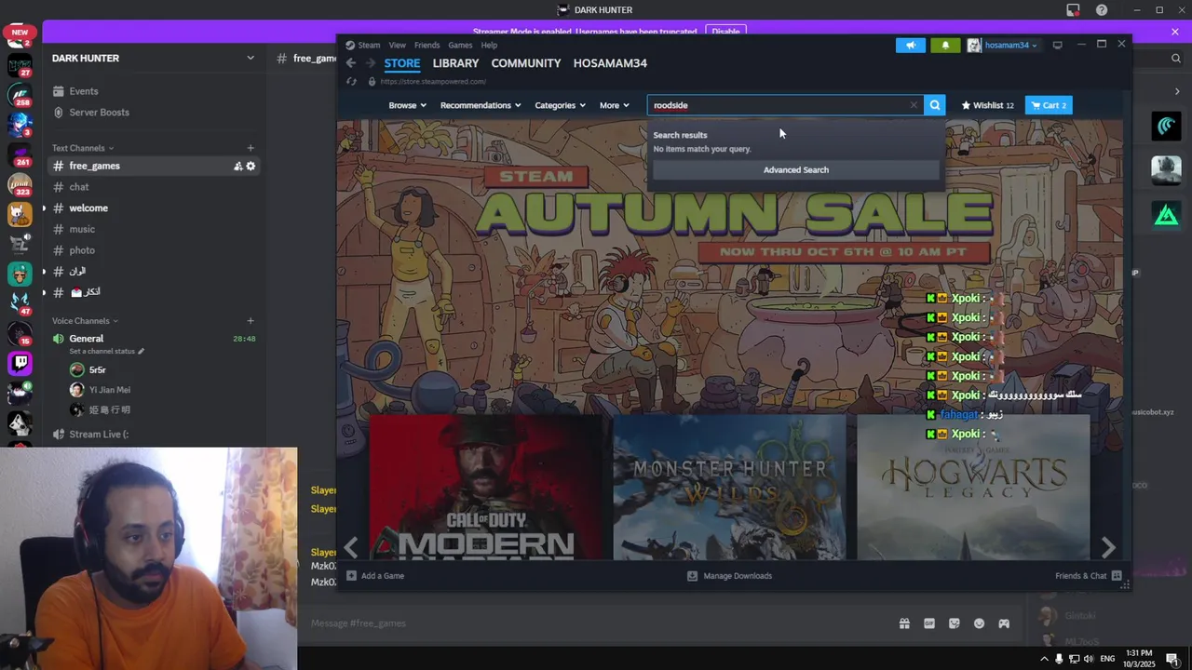Click Add a Game in Steam
This screenshot has width=1192, height=670.
coord(375,576)
